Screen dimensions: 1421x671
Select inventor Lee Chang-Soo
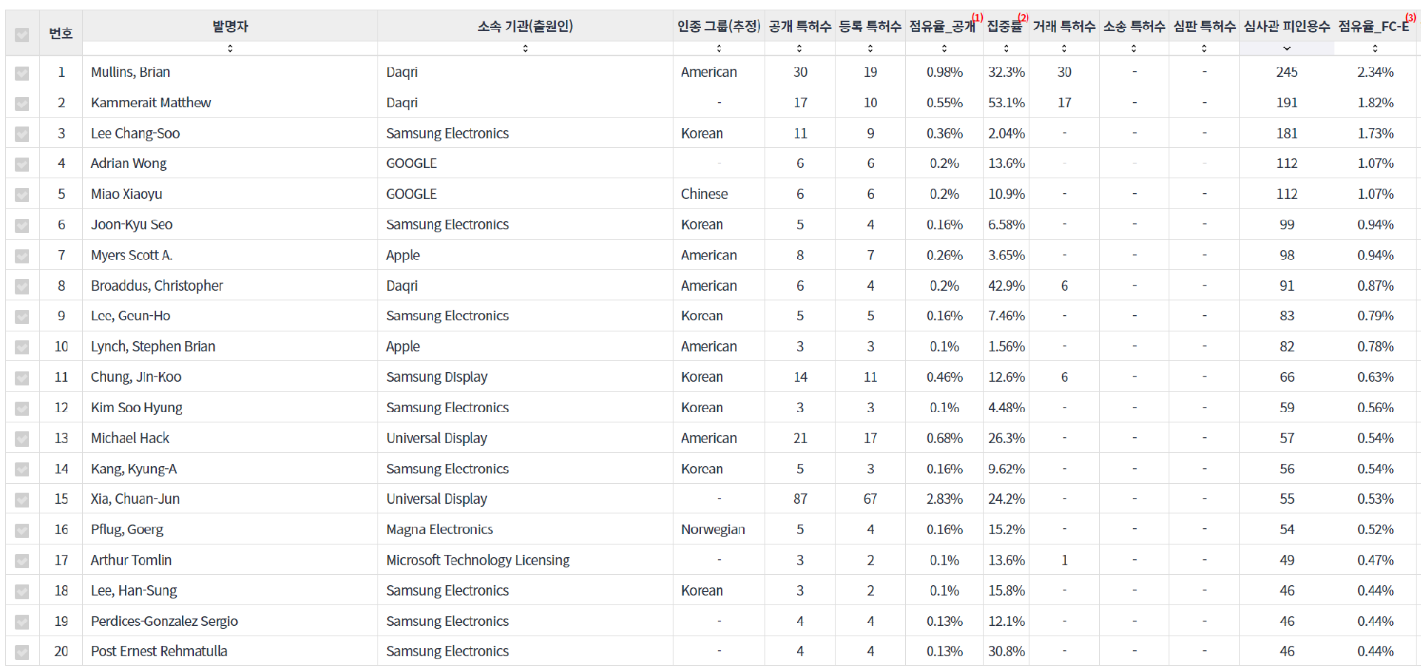coord(135,133)
